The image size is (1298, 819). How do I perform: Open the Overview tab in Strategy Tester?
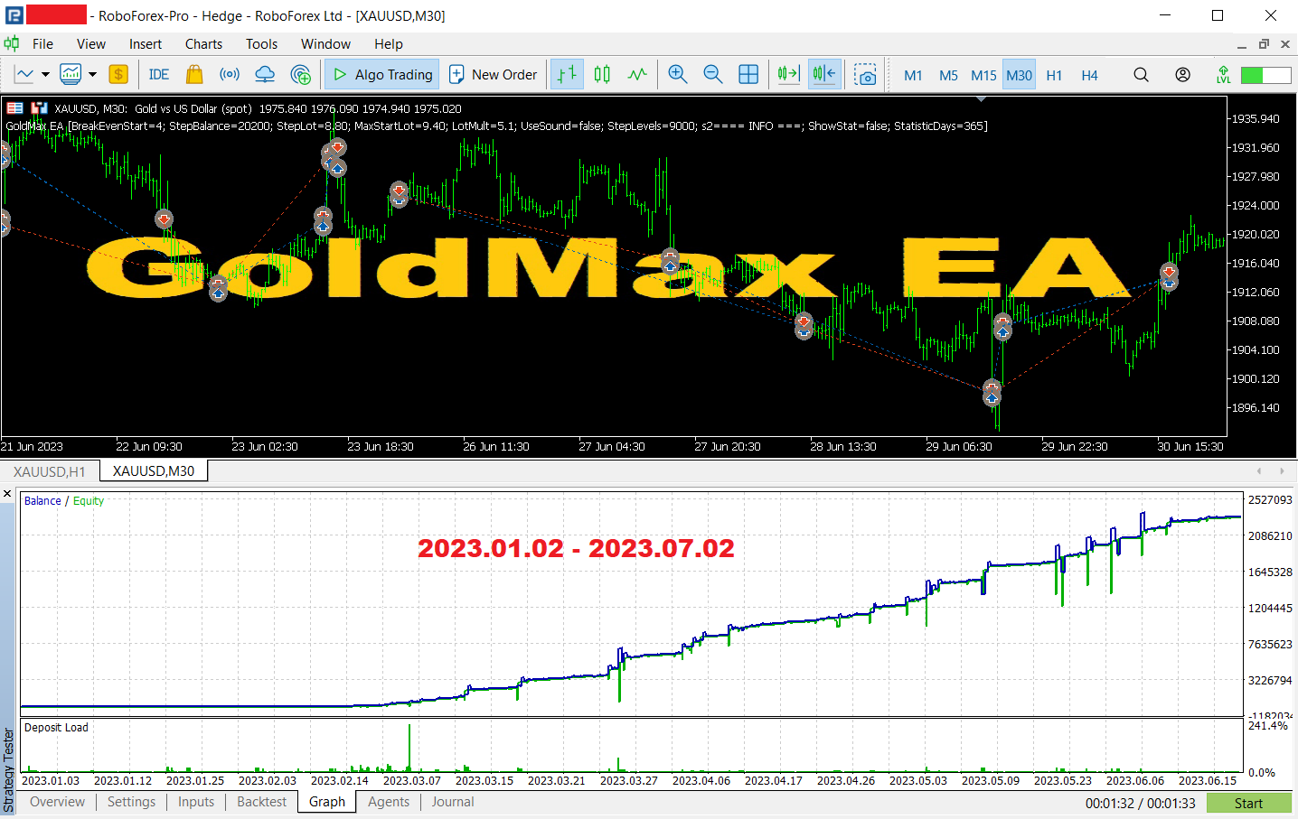click(57, 802)
